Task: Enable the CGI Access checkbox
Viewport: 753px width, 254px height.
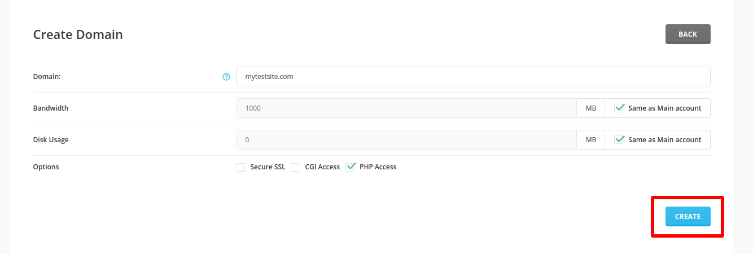Action: [295, 167]
